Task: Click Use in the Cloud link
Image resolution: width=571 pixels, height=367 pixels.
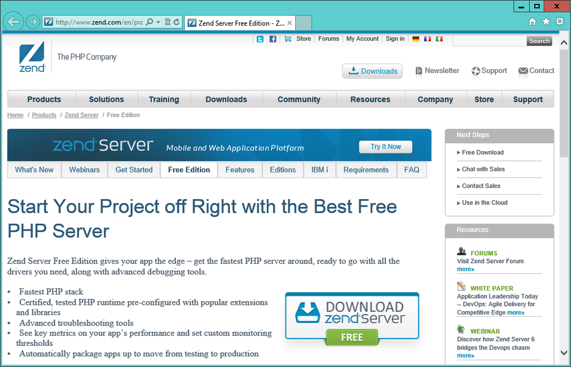Action: tap(485, 203)
